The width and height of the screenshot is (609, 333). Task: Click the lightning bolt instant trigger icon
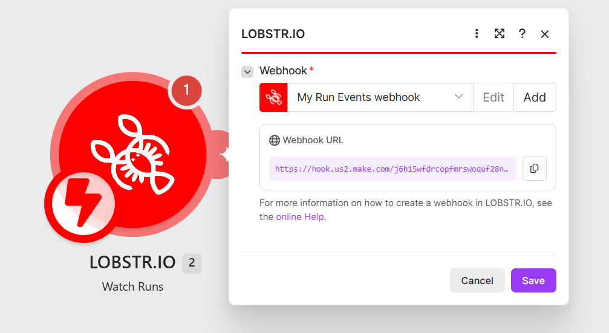coord(83,204)
